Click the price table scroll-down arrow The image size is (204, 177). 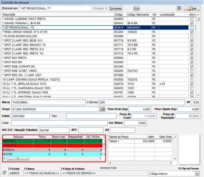coord(175,159)
